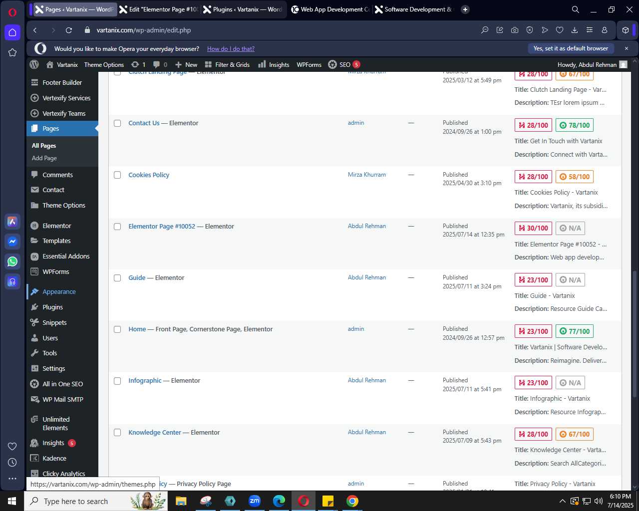The image size is (639, 511).
Task: Open the downloads icon in address bar
Action: pyautogui.click(x=575, y=30)
